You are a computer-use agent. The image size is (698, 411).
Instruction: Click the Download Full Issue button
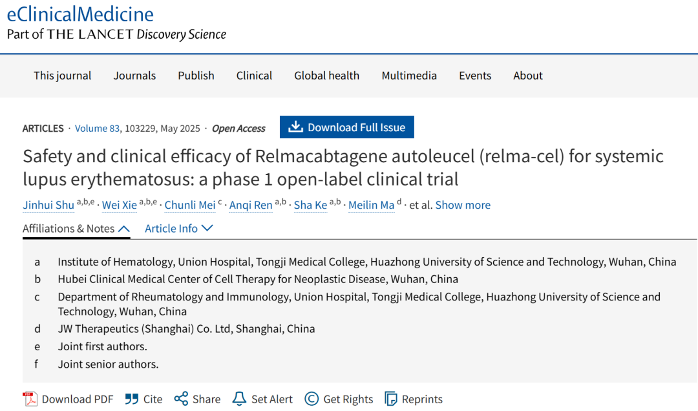[x=347, y=127]
